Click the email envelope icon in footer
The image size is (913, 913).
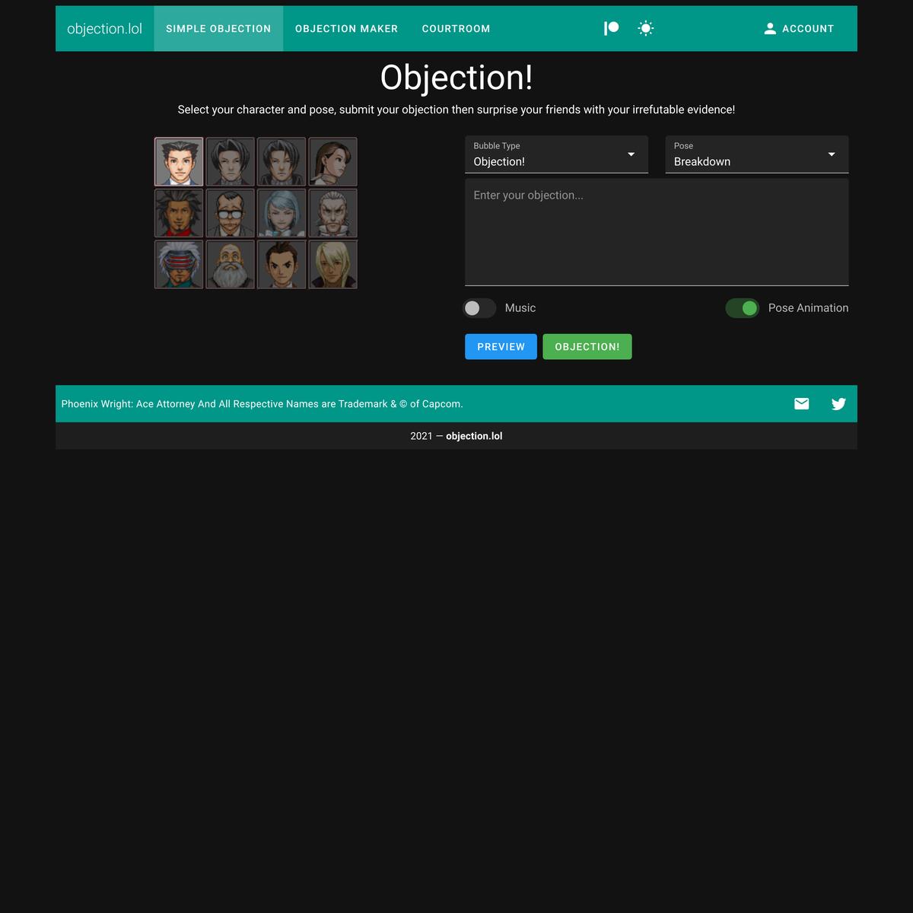coord(801,404)
